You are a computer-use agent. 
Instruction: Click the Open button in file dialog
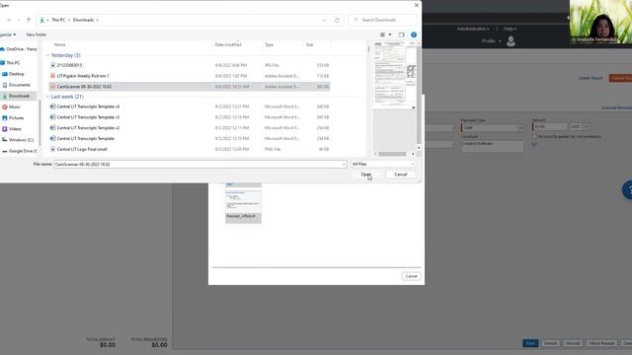[x=366, y=175]
